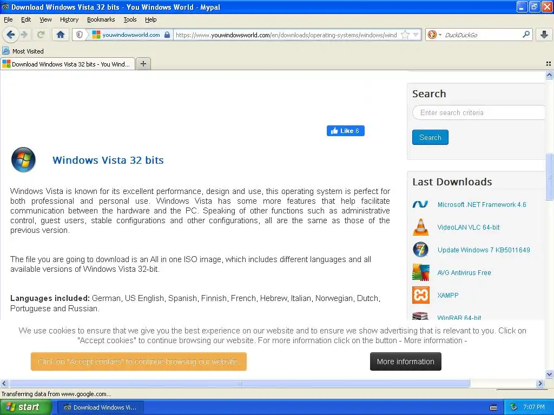Open the File menu
This screenshot has height=415, width=554.
[x=8, y=19]
